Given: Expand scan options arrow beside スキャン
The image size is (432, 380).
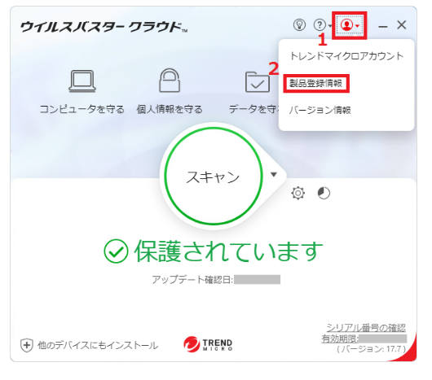Looking at the screenshot, I should click(274, 174).
